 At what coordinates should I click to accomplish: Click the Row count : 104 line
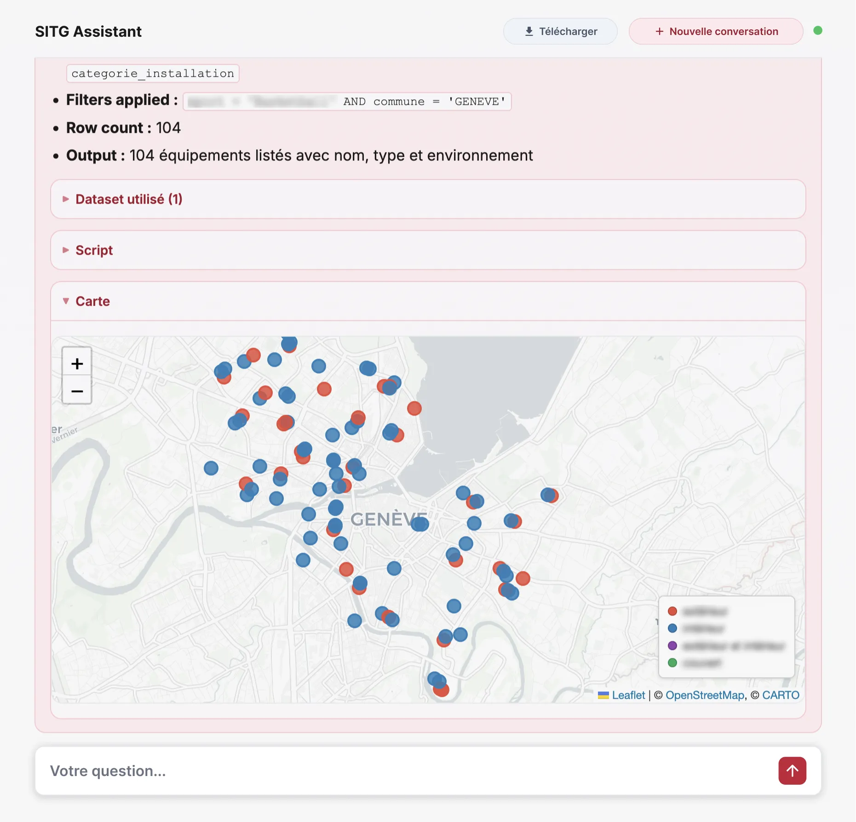pyautogui.click(x=123, y=128)
